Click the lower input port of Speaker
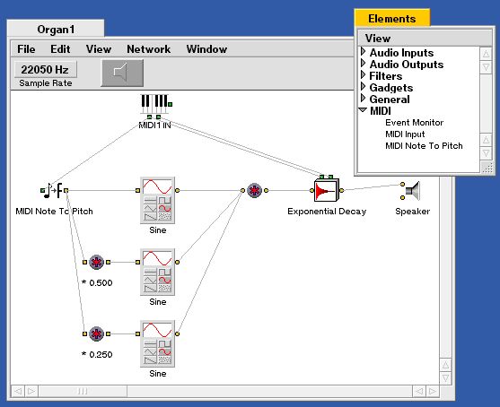The width and height of the screenshot is (500, 407). tap(402, 198)
